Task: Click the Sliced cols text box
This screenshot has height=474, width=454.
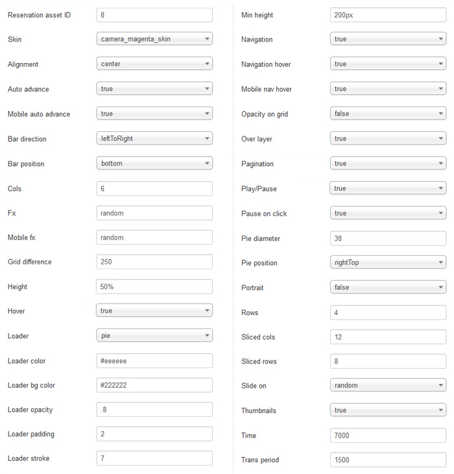Action: (388, 337)
